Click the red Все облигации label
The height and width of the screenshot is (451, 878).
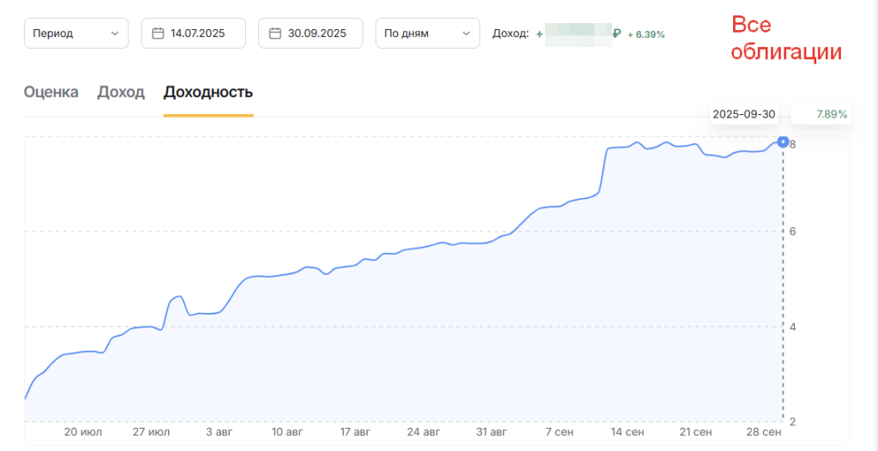coord(785,39)
